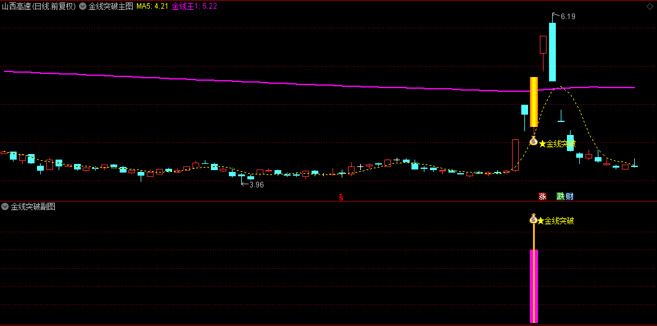Click the diamond icon at top-right corner

650,7
